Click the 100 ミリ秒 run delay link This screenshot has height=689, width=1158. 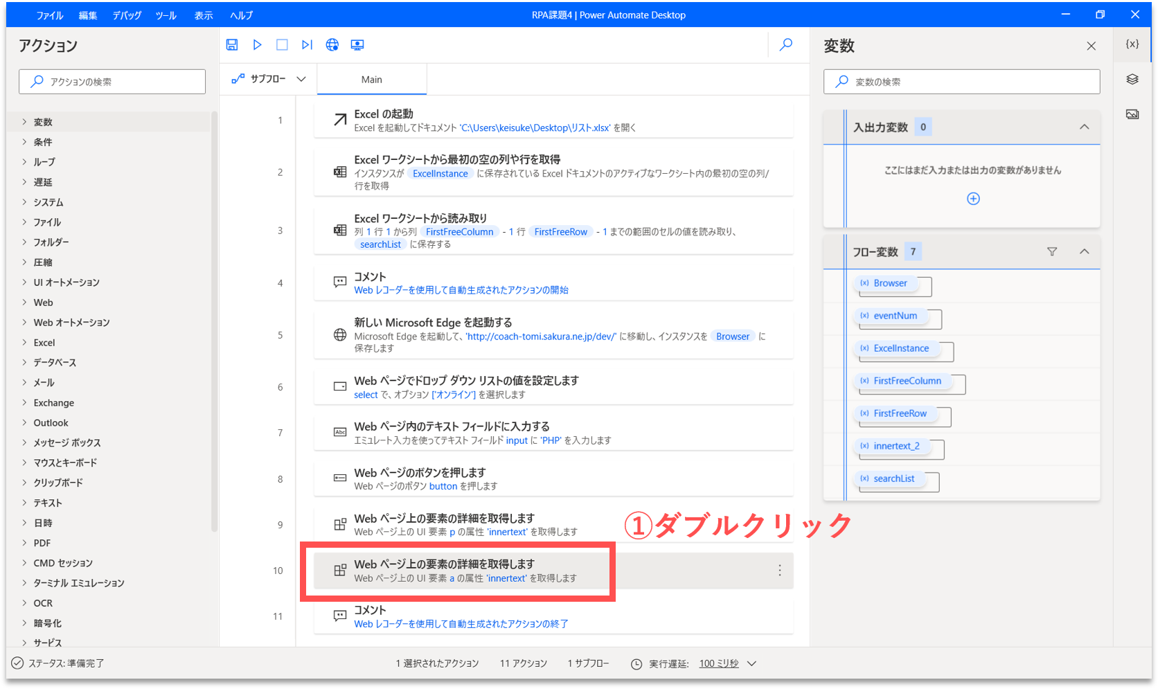click(x=719, y=663)
